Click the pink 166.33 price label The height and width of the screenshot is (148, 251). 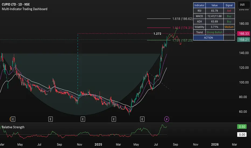coord(244,34)
